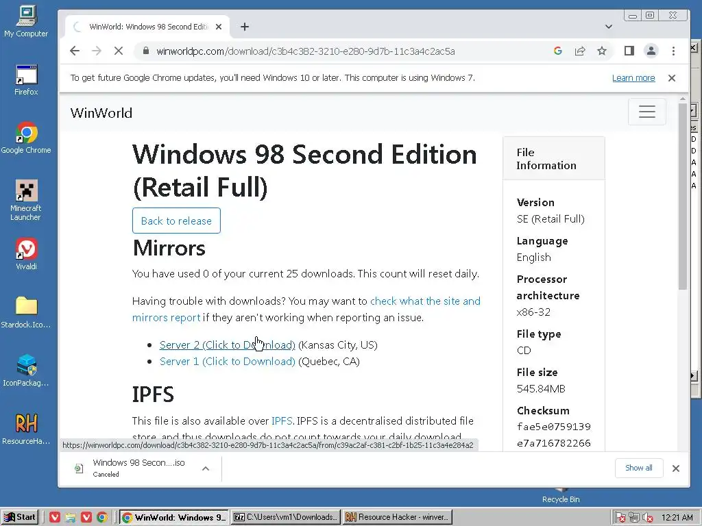Image resolution: width=702 pixels, height=526 pixels.
Task: Click the WinWorld site logo text
Action: click(x=101, y=113)
